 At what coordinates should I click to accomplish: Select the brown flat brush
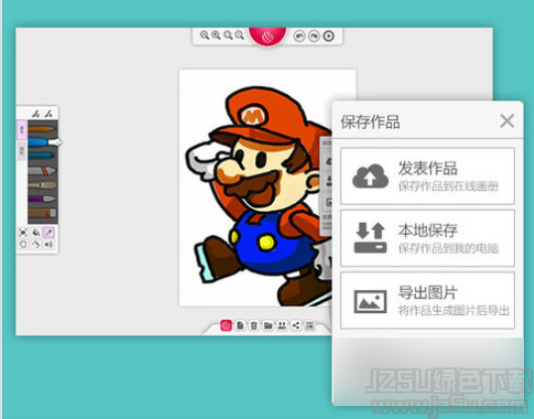tap(42, 213)
